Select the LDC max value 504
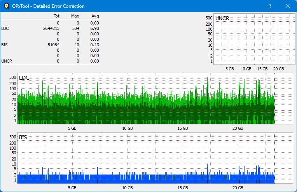Image resolution: width=297 pixels, height=192 pixels. [x=75, y=28]
